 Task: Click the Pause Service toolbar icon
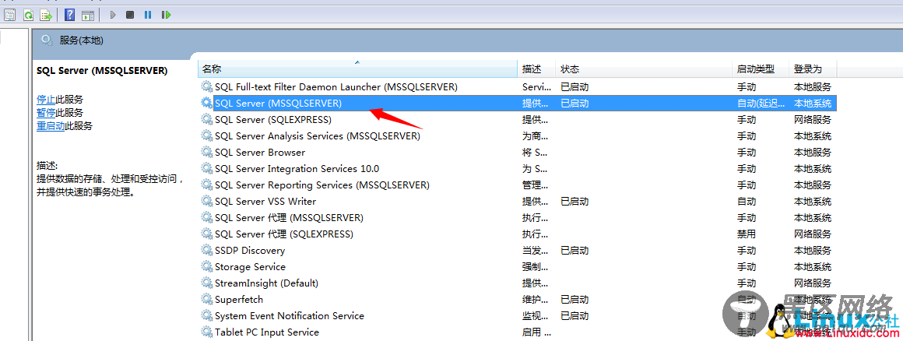148,15
